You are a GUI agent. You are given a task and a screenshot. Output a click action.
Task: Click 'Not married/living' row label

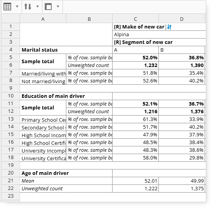(x=43, y=81)
